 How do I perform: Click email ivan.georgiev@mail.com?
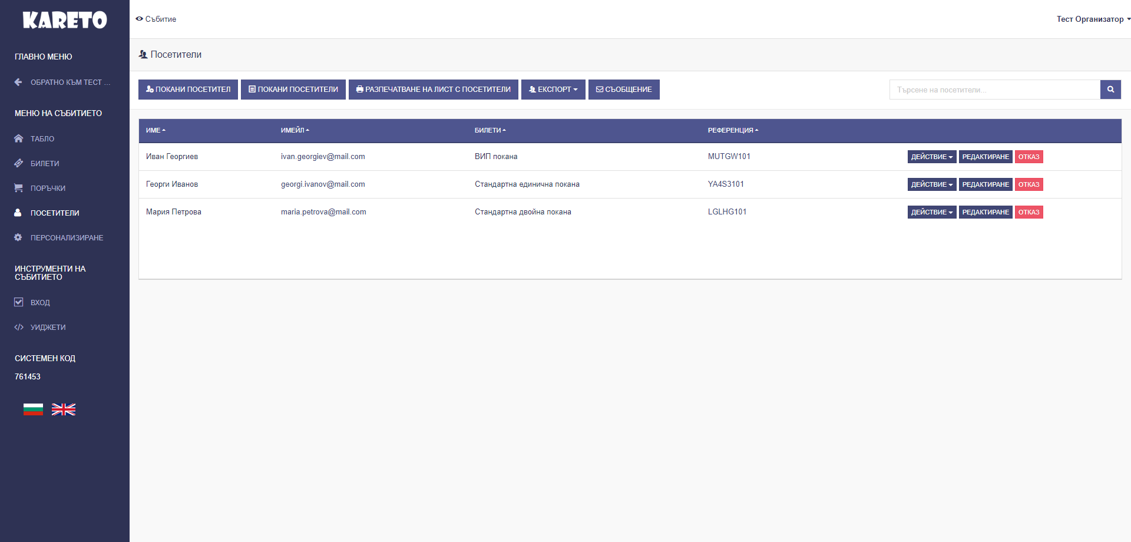pos(323,157)
